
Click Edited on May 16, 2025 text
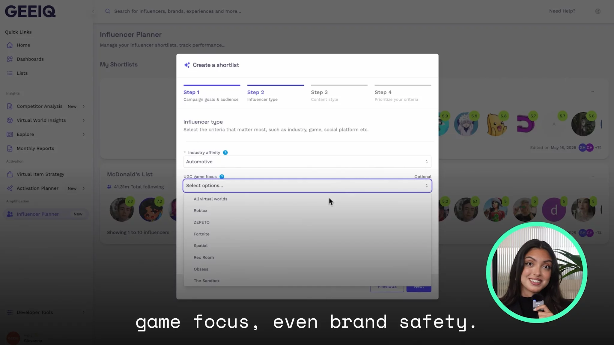click(553, 148)
